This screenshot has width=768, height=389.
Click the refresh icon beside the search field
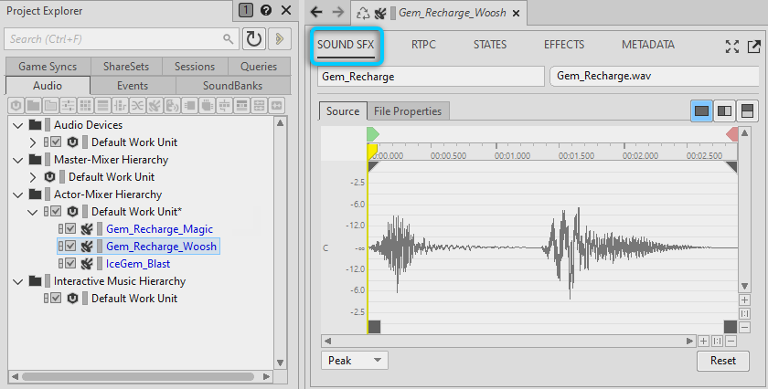coord(253,39)
